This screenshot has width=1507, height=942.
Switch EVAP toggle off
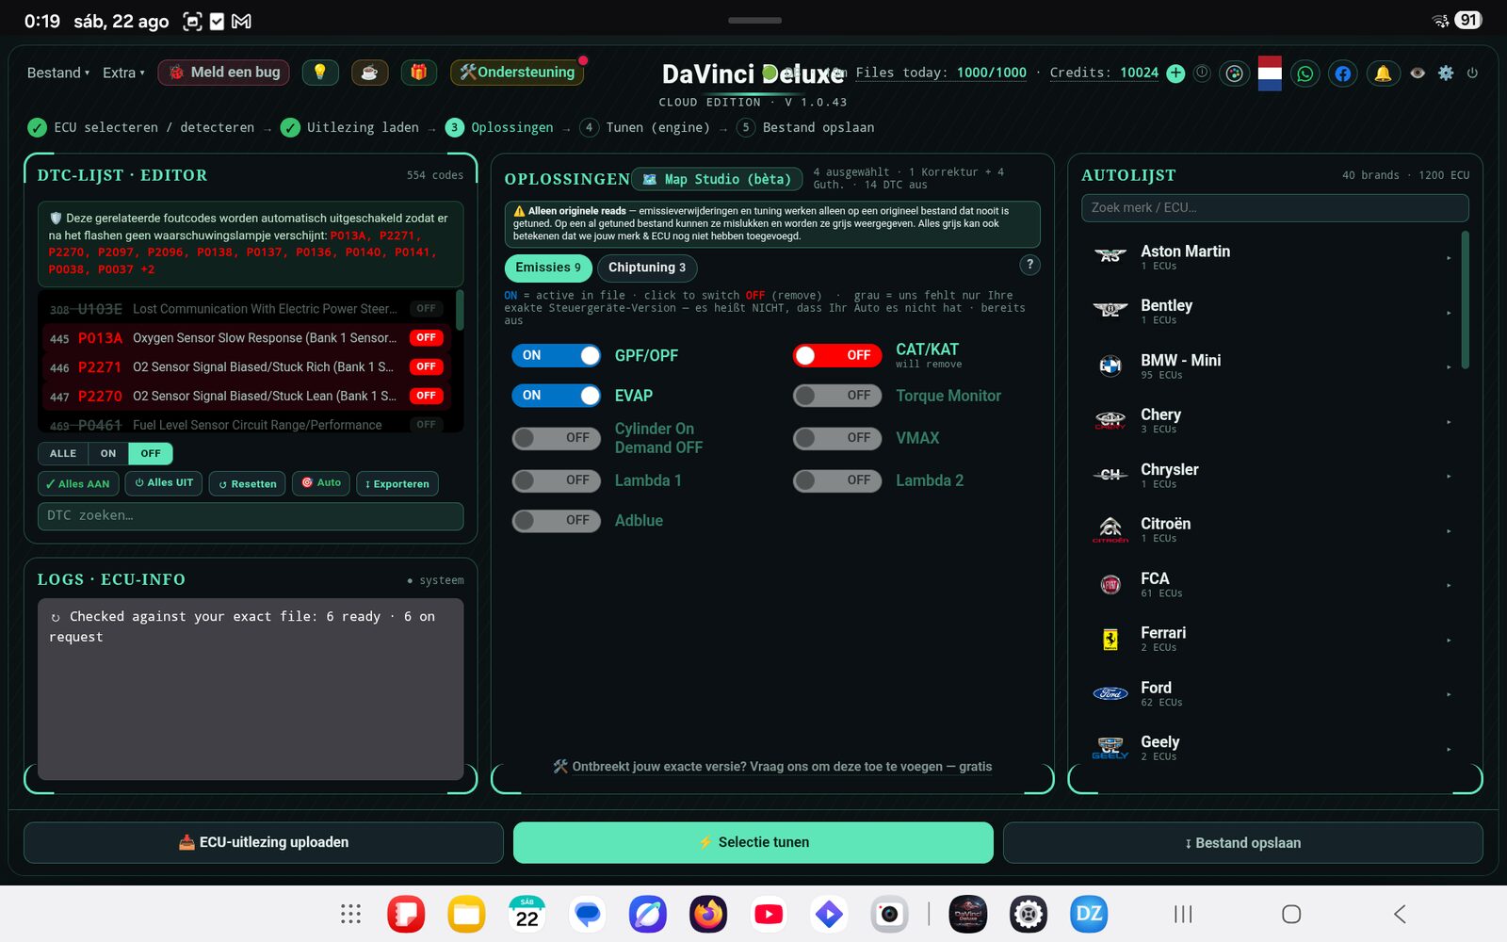tap(557, 396)
